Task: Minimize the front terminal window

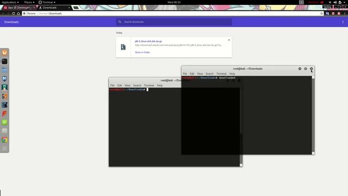Action: point(300,69)
